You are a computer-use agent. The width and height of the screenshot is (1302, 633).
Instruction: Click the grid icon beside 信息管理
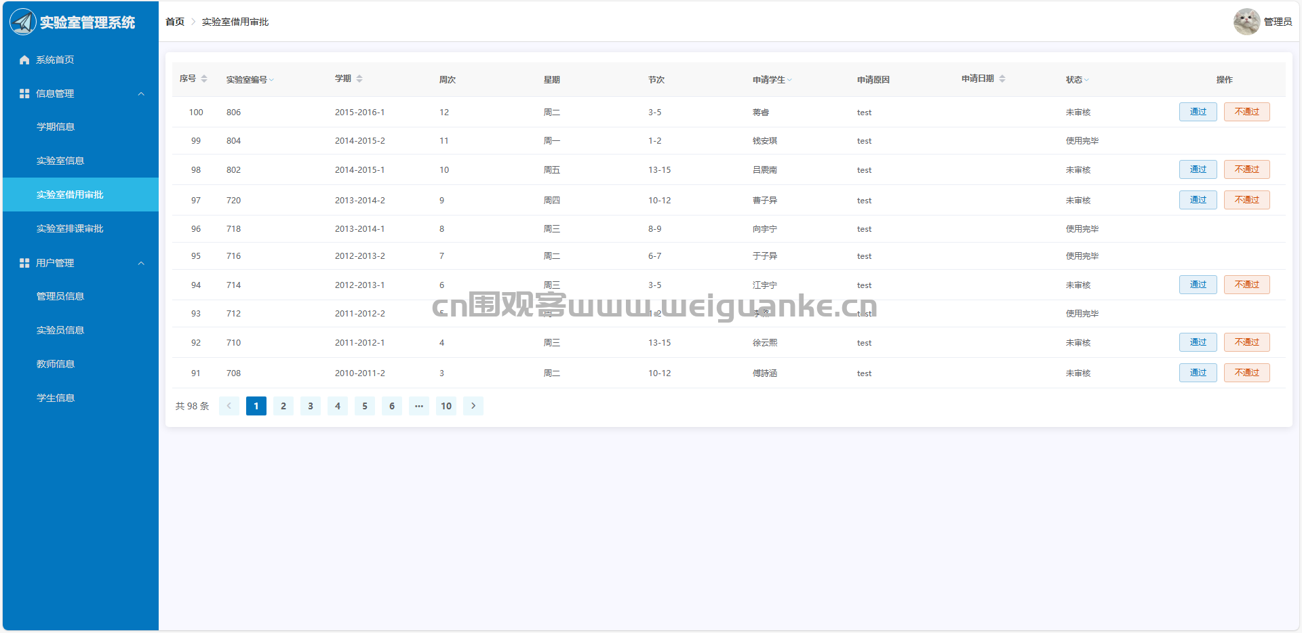[x=24, y=94]
